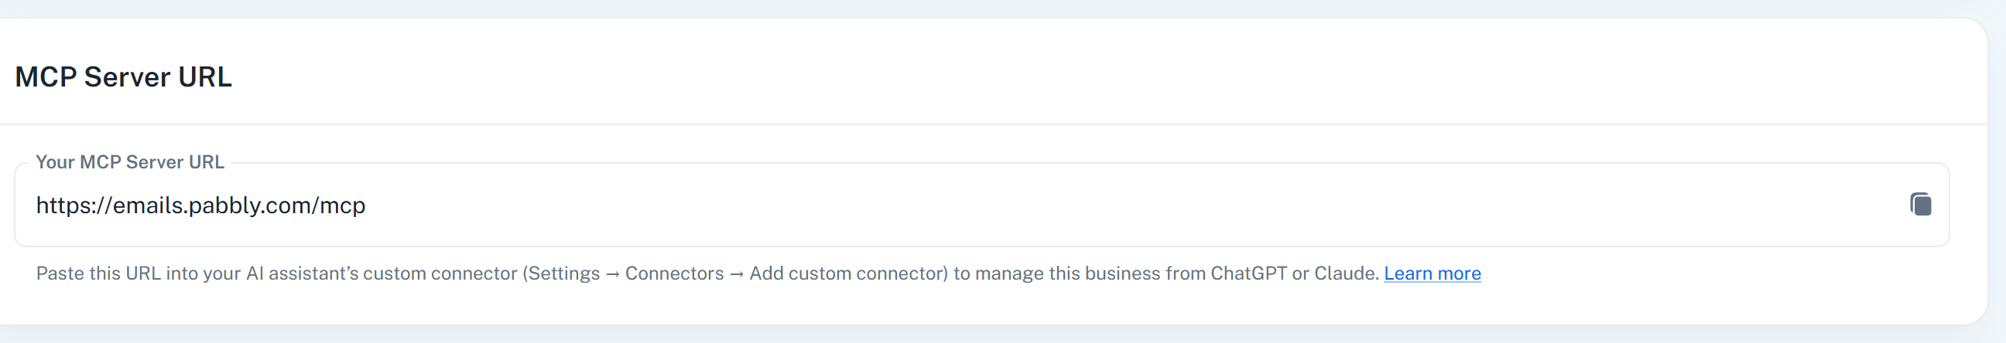Click empty space in the URL field
Image resolution: width=2006 pixels, height=343 pixels.
pos(1090,205)
